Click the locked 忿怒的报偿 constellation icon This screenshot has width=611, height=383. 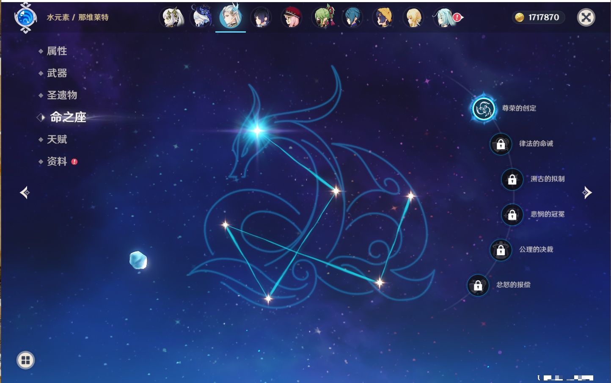click(478, 286)
